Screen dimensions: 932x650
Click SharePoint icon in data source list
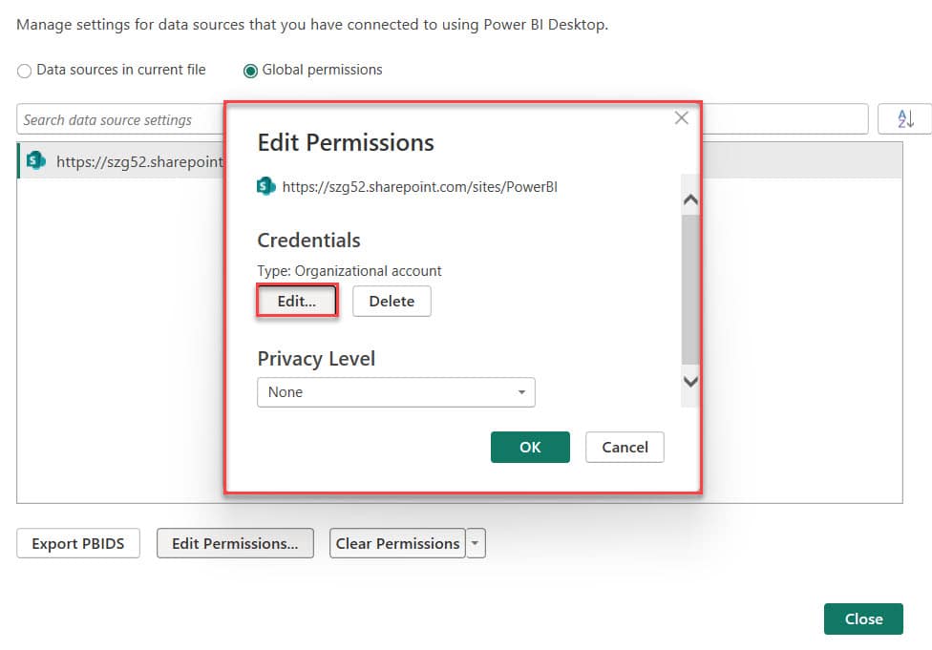tap(35, 160)
